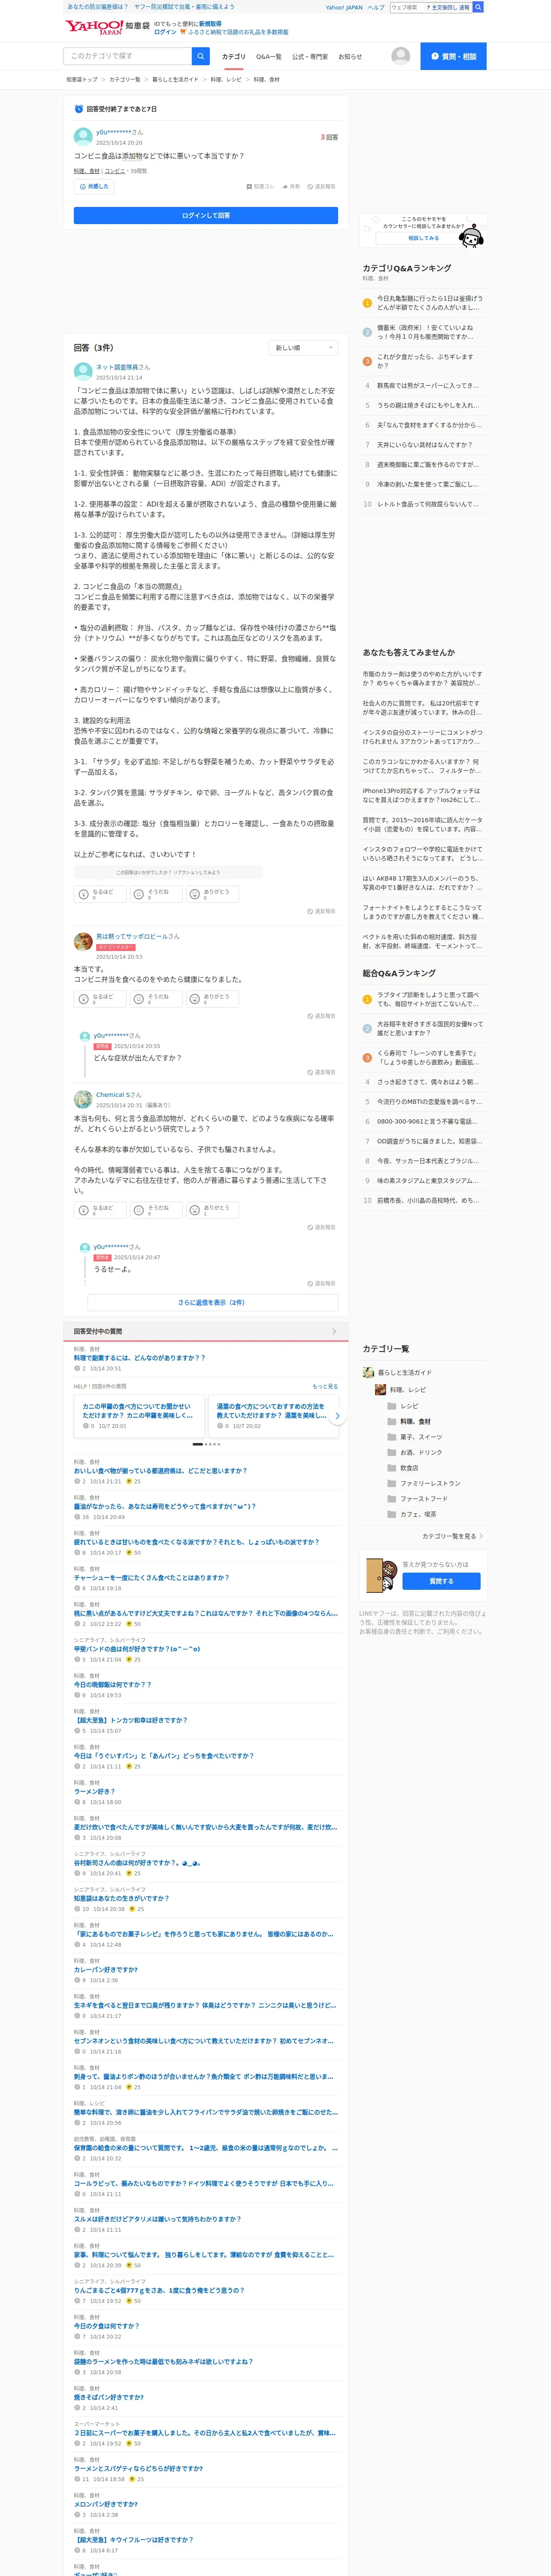Open question チャーシューを一度にたくさん食べた
This screenshot has height=2576, width=551.
pyautogui.click(x=151, y=1578)
